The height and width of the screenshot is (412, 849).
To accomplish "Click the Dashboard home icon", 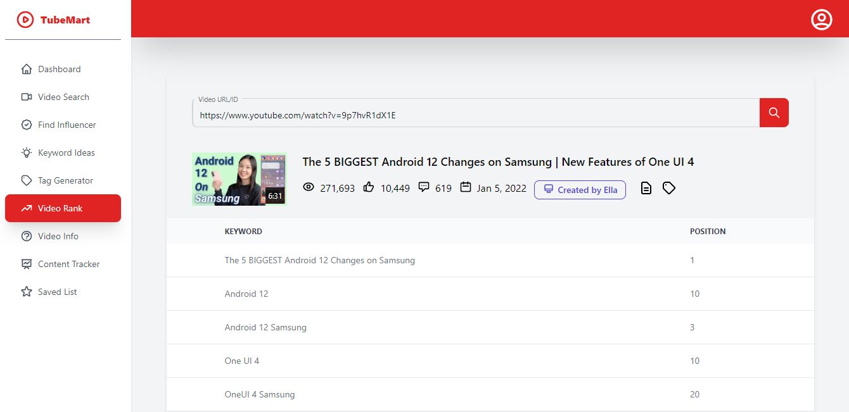I will (27, 69).
